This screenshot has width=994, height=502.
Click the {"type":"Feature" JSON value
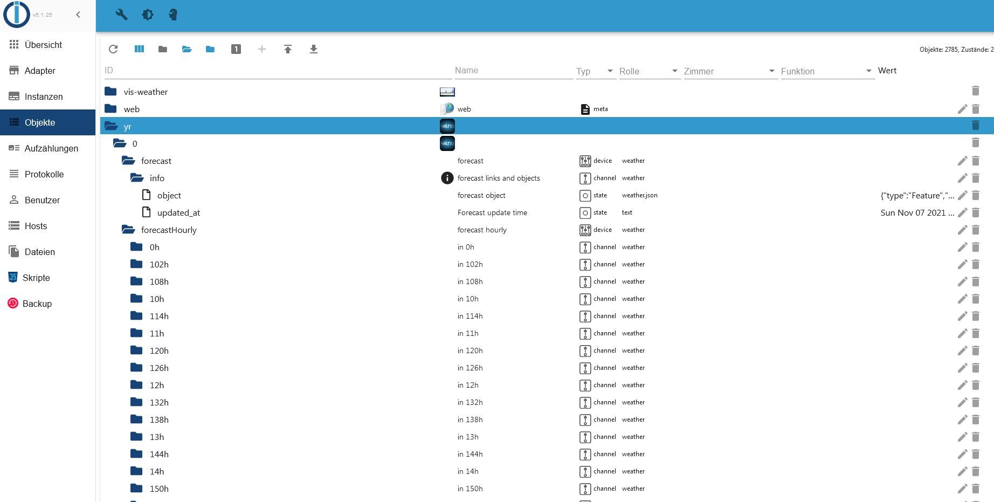point(917,195)
